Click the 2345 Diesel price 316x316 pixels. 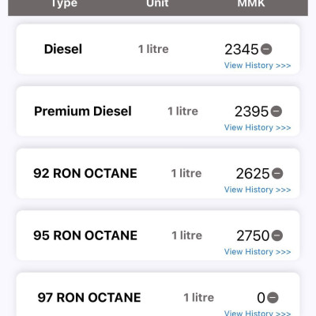pos(242,49)
